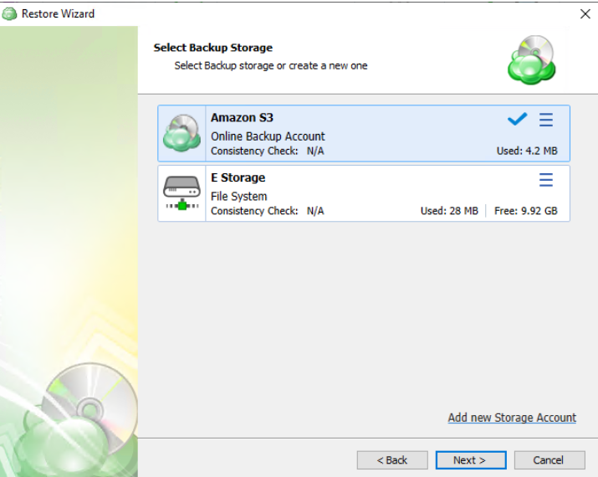Cancel the restore wizard

[x=549, y=460]
